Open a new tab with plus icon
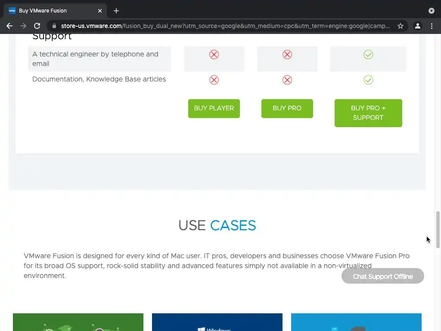 (116, 11)
